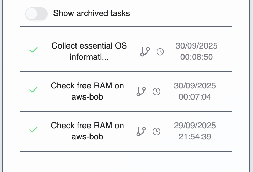Click the 00:07:04 time text
This screenshot has width=253, height=172.
tap(195, 97)
